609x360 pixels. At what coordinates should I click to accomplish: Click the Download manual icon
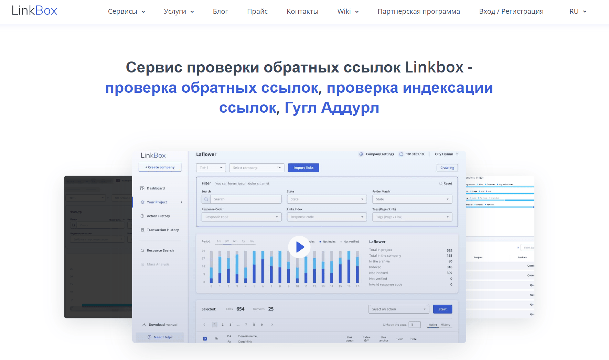tap(144, 324)
